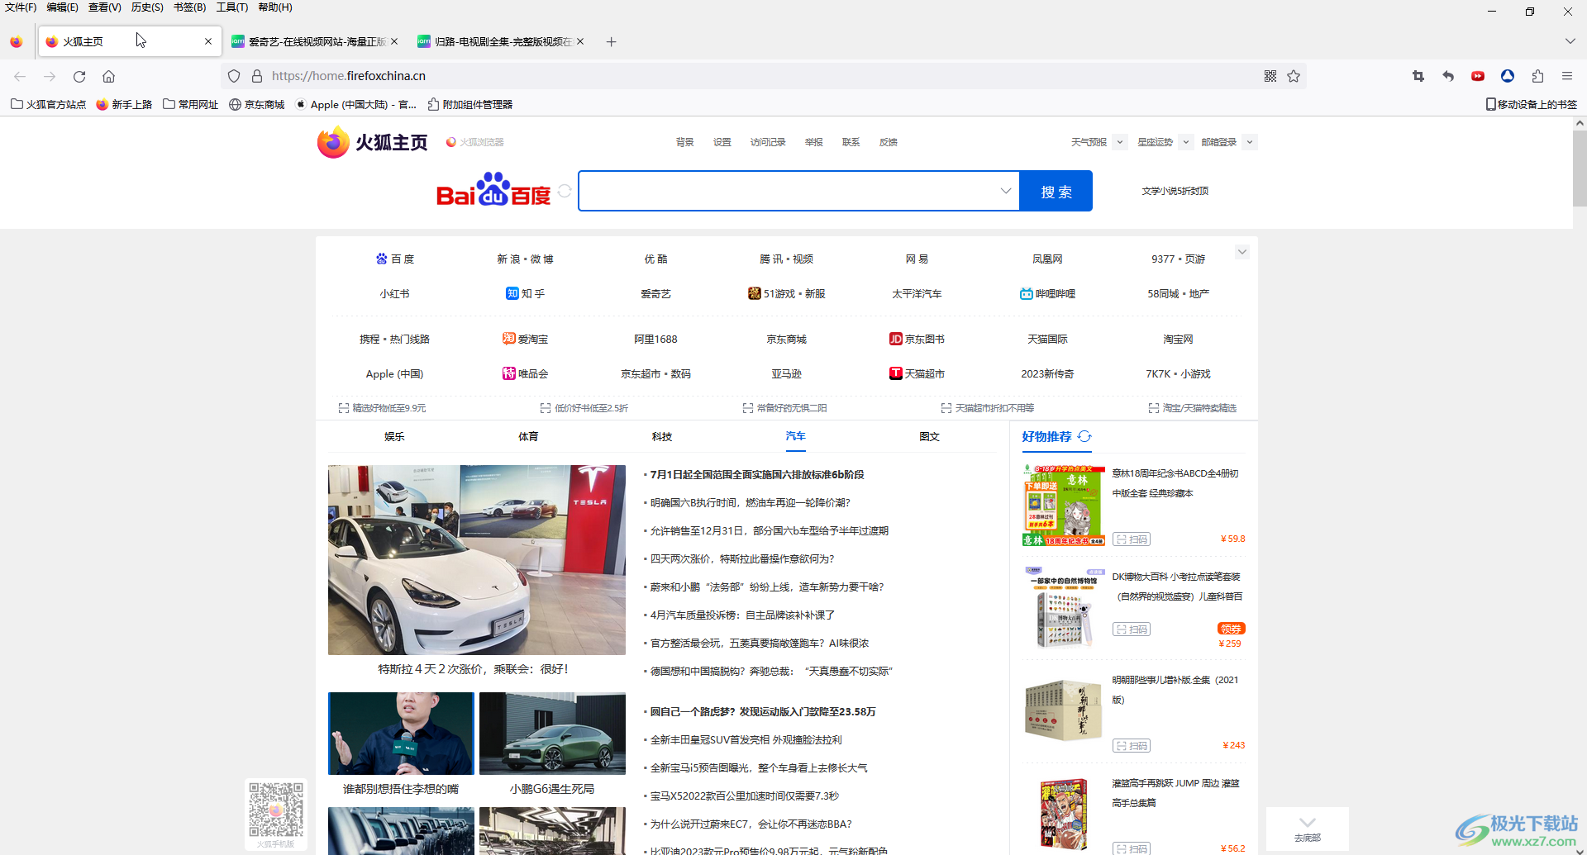
Task: Open the 访问记录 link
Action: pyautogui.click(x=768, y=142)
